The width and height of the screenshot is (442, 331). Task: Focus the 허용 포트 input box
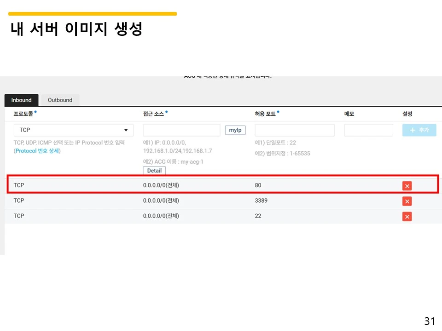pos(295,130)
